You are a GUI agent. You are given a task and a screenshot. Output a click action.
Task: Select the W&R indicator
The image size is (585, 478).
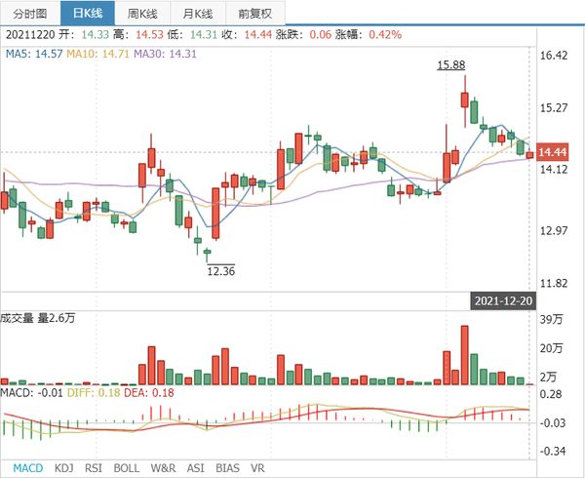pyautogui.click(x=163, y=467)
